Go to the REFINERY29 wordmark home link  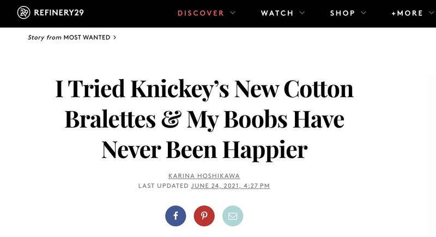(x=59, y=13)
